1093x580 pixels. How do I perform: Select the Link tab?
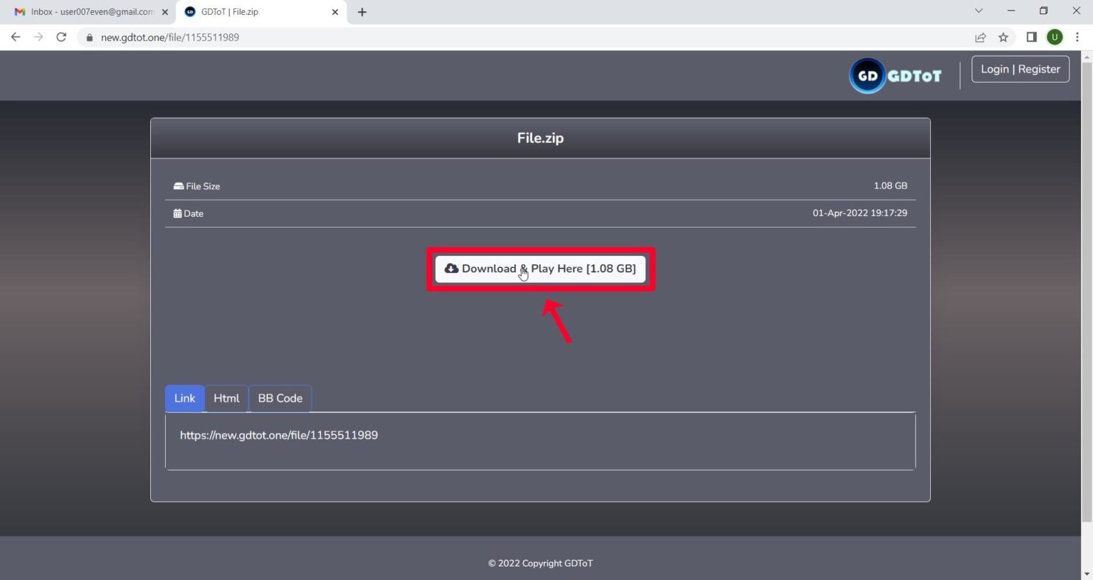(x=184, y=398)
